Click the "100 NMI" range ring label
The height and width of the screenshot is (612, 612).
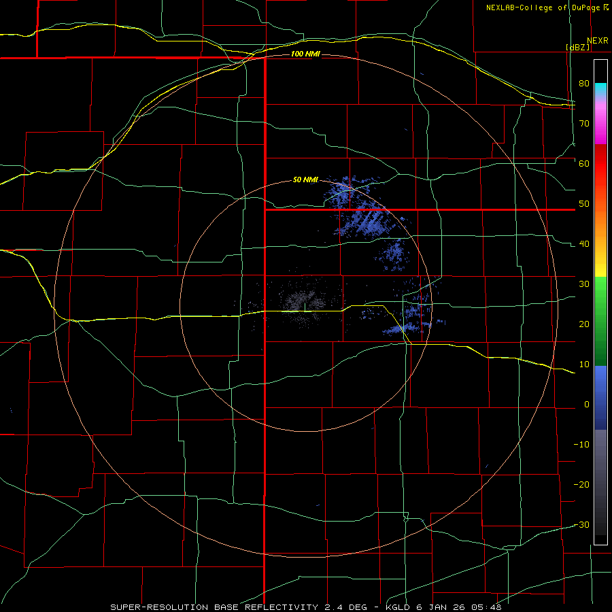[305, 54]
